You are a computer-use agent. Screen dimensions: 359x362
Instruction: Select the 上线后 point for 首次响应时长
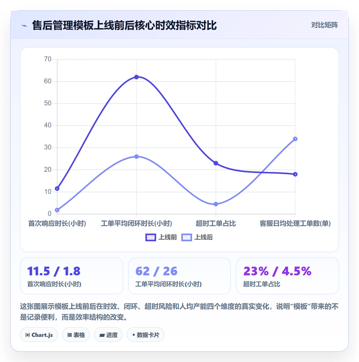[x=57, y=210]
